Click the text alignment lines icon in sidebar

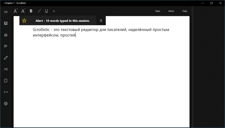pos(6,46)
